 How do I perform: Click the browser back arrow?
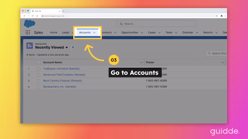click(24, 16)
